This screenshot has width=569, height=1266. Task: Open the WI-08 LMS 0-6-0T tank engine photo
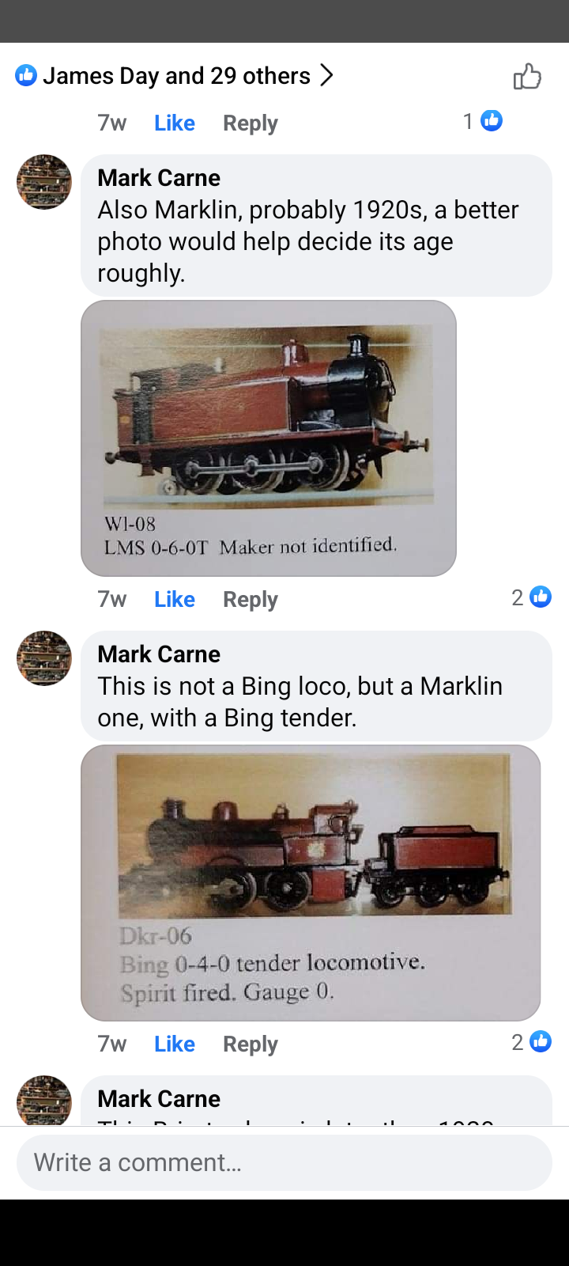(269, 438)
